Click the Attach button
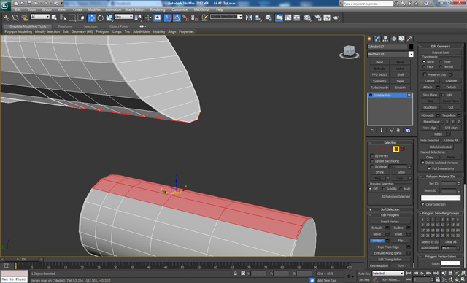 tap(428, 88)
